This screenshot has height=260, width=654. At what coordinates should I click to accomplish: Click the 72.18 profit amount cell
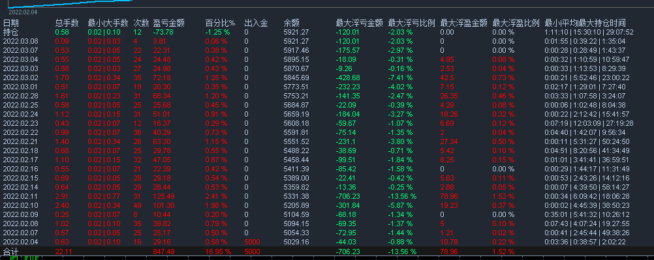pyautogui.click(x=162, y=78)
